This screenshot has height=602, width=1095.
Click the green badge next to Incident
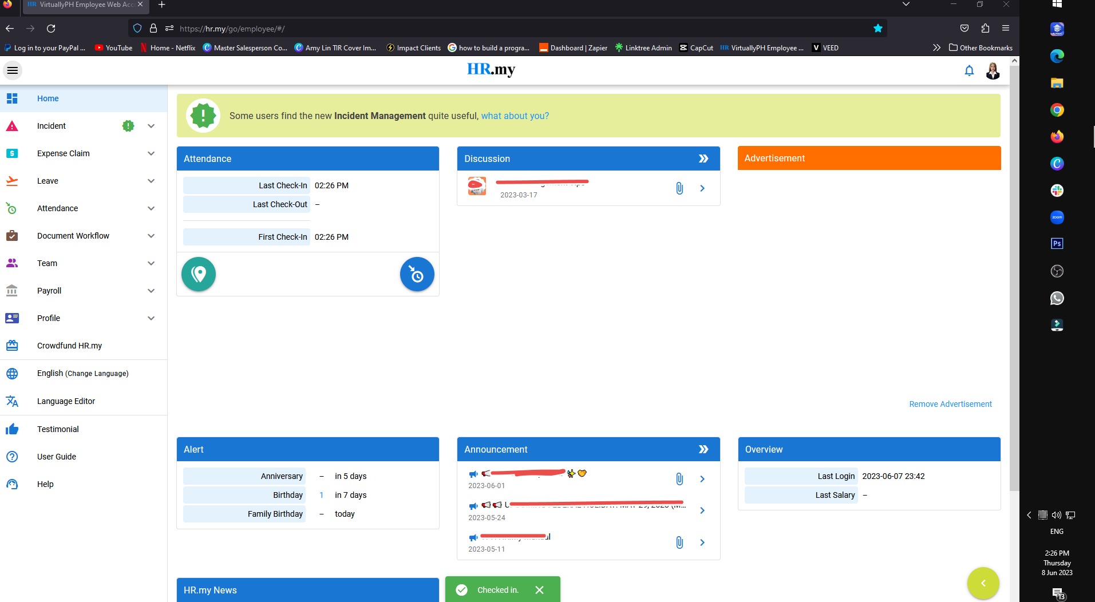(x=128, y=126)
